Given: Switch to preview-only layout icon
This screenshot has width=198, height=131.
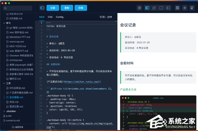Looking at the screenshot, I should [161, 8].
